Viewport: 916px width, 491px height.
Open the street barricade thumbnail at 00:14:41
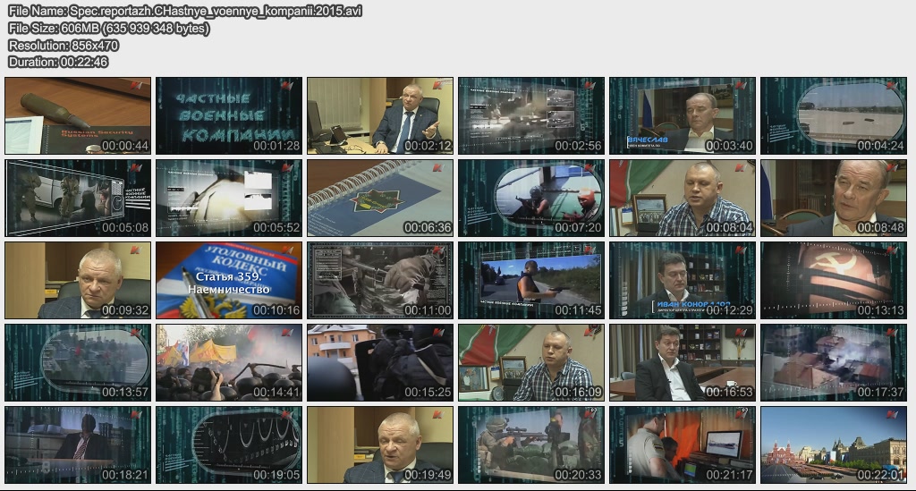[229, 362]
